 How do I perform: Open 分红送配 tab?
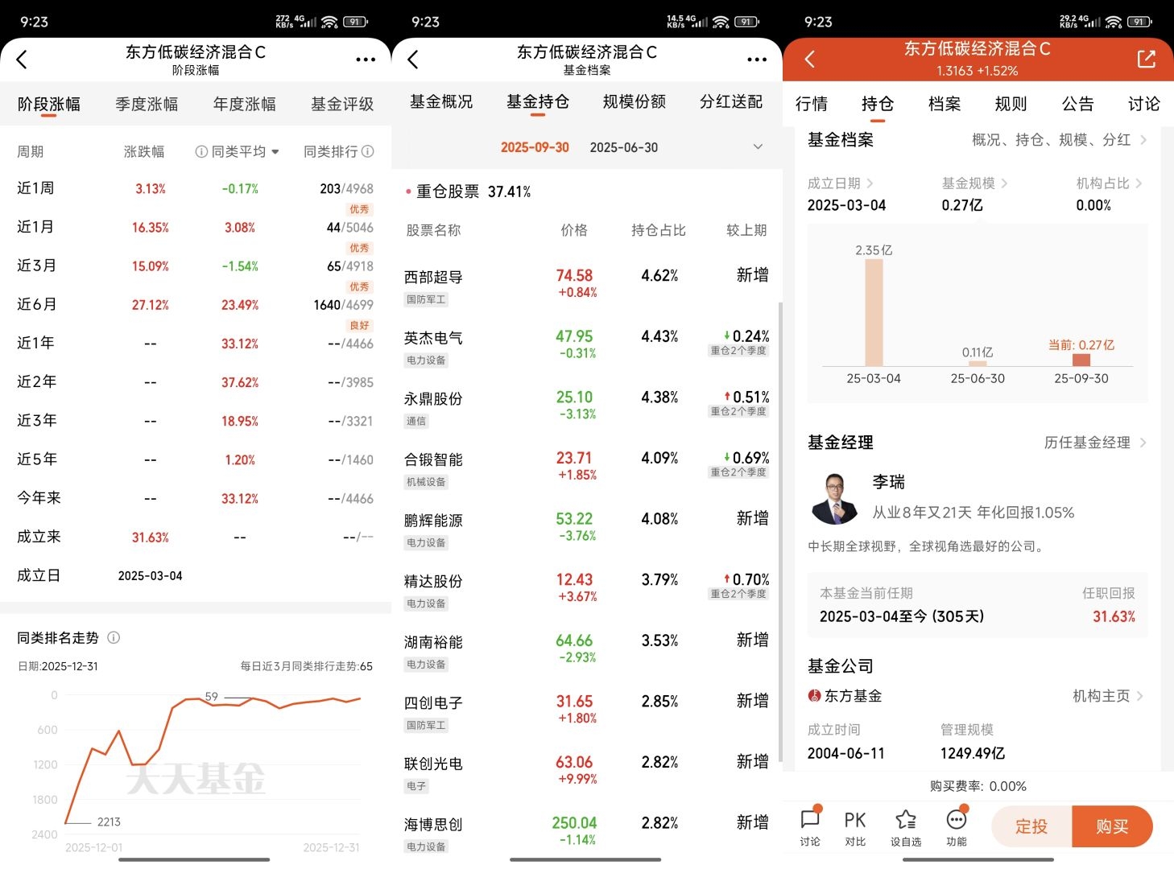click(731, 102)
